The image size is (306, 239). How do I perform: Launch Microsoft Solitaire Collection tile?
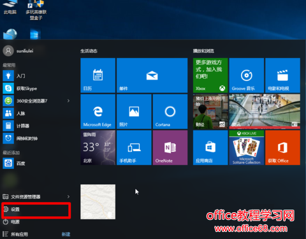point(247,147)
